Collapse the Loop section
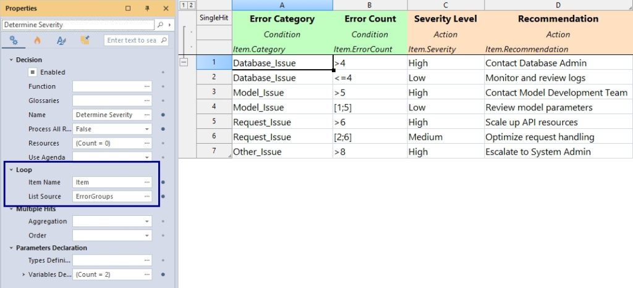Viewport: 633px width, 288px height. pyautogui.click(x=11, y=170)
